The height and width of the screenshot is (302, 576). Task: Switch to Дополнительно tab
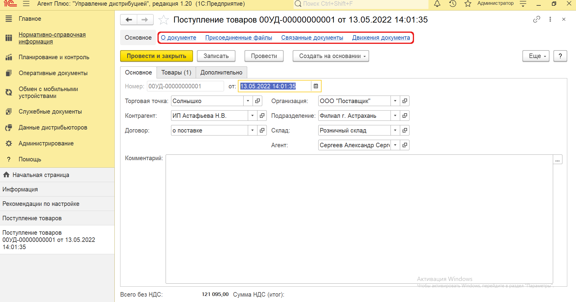(x=221, y=72)
